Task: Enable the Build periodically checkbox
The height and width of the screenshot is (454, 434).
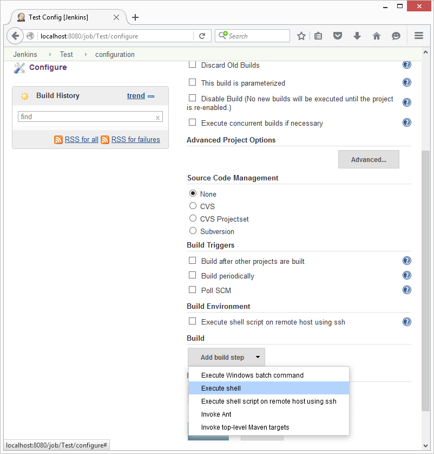Action: [x=192, y=275]
